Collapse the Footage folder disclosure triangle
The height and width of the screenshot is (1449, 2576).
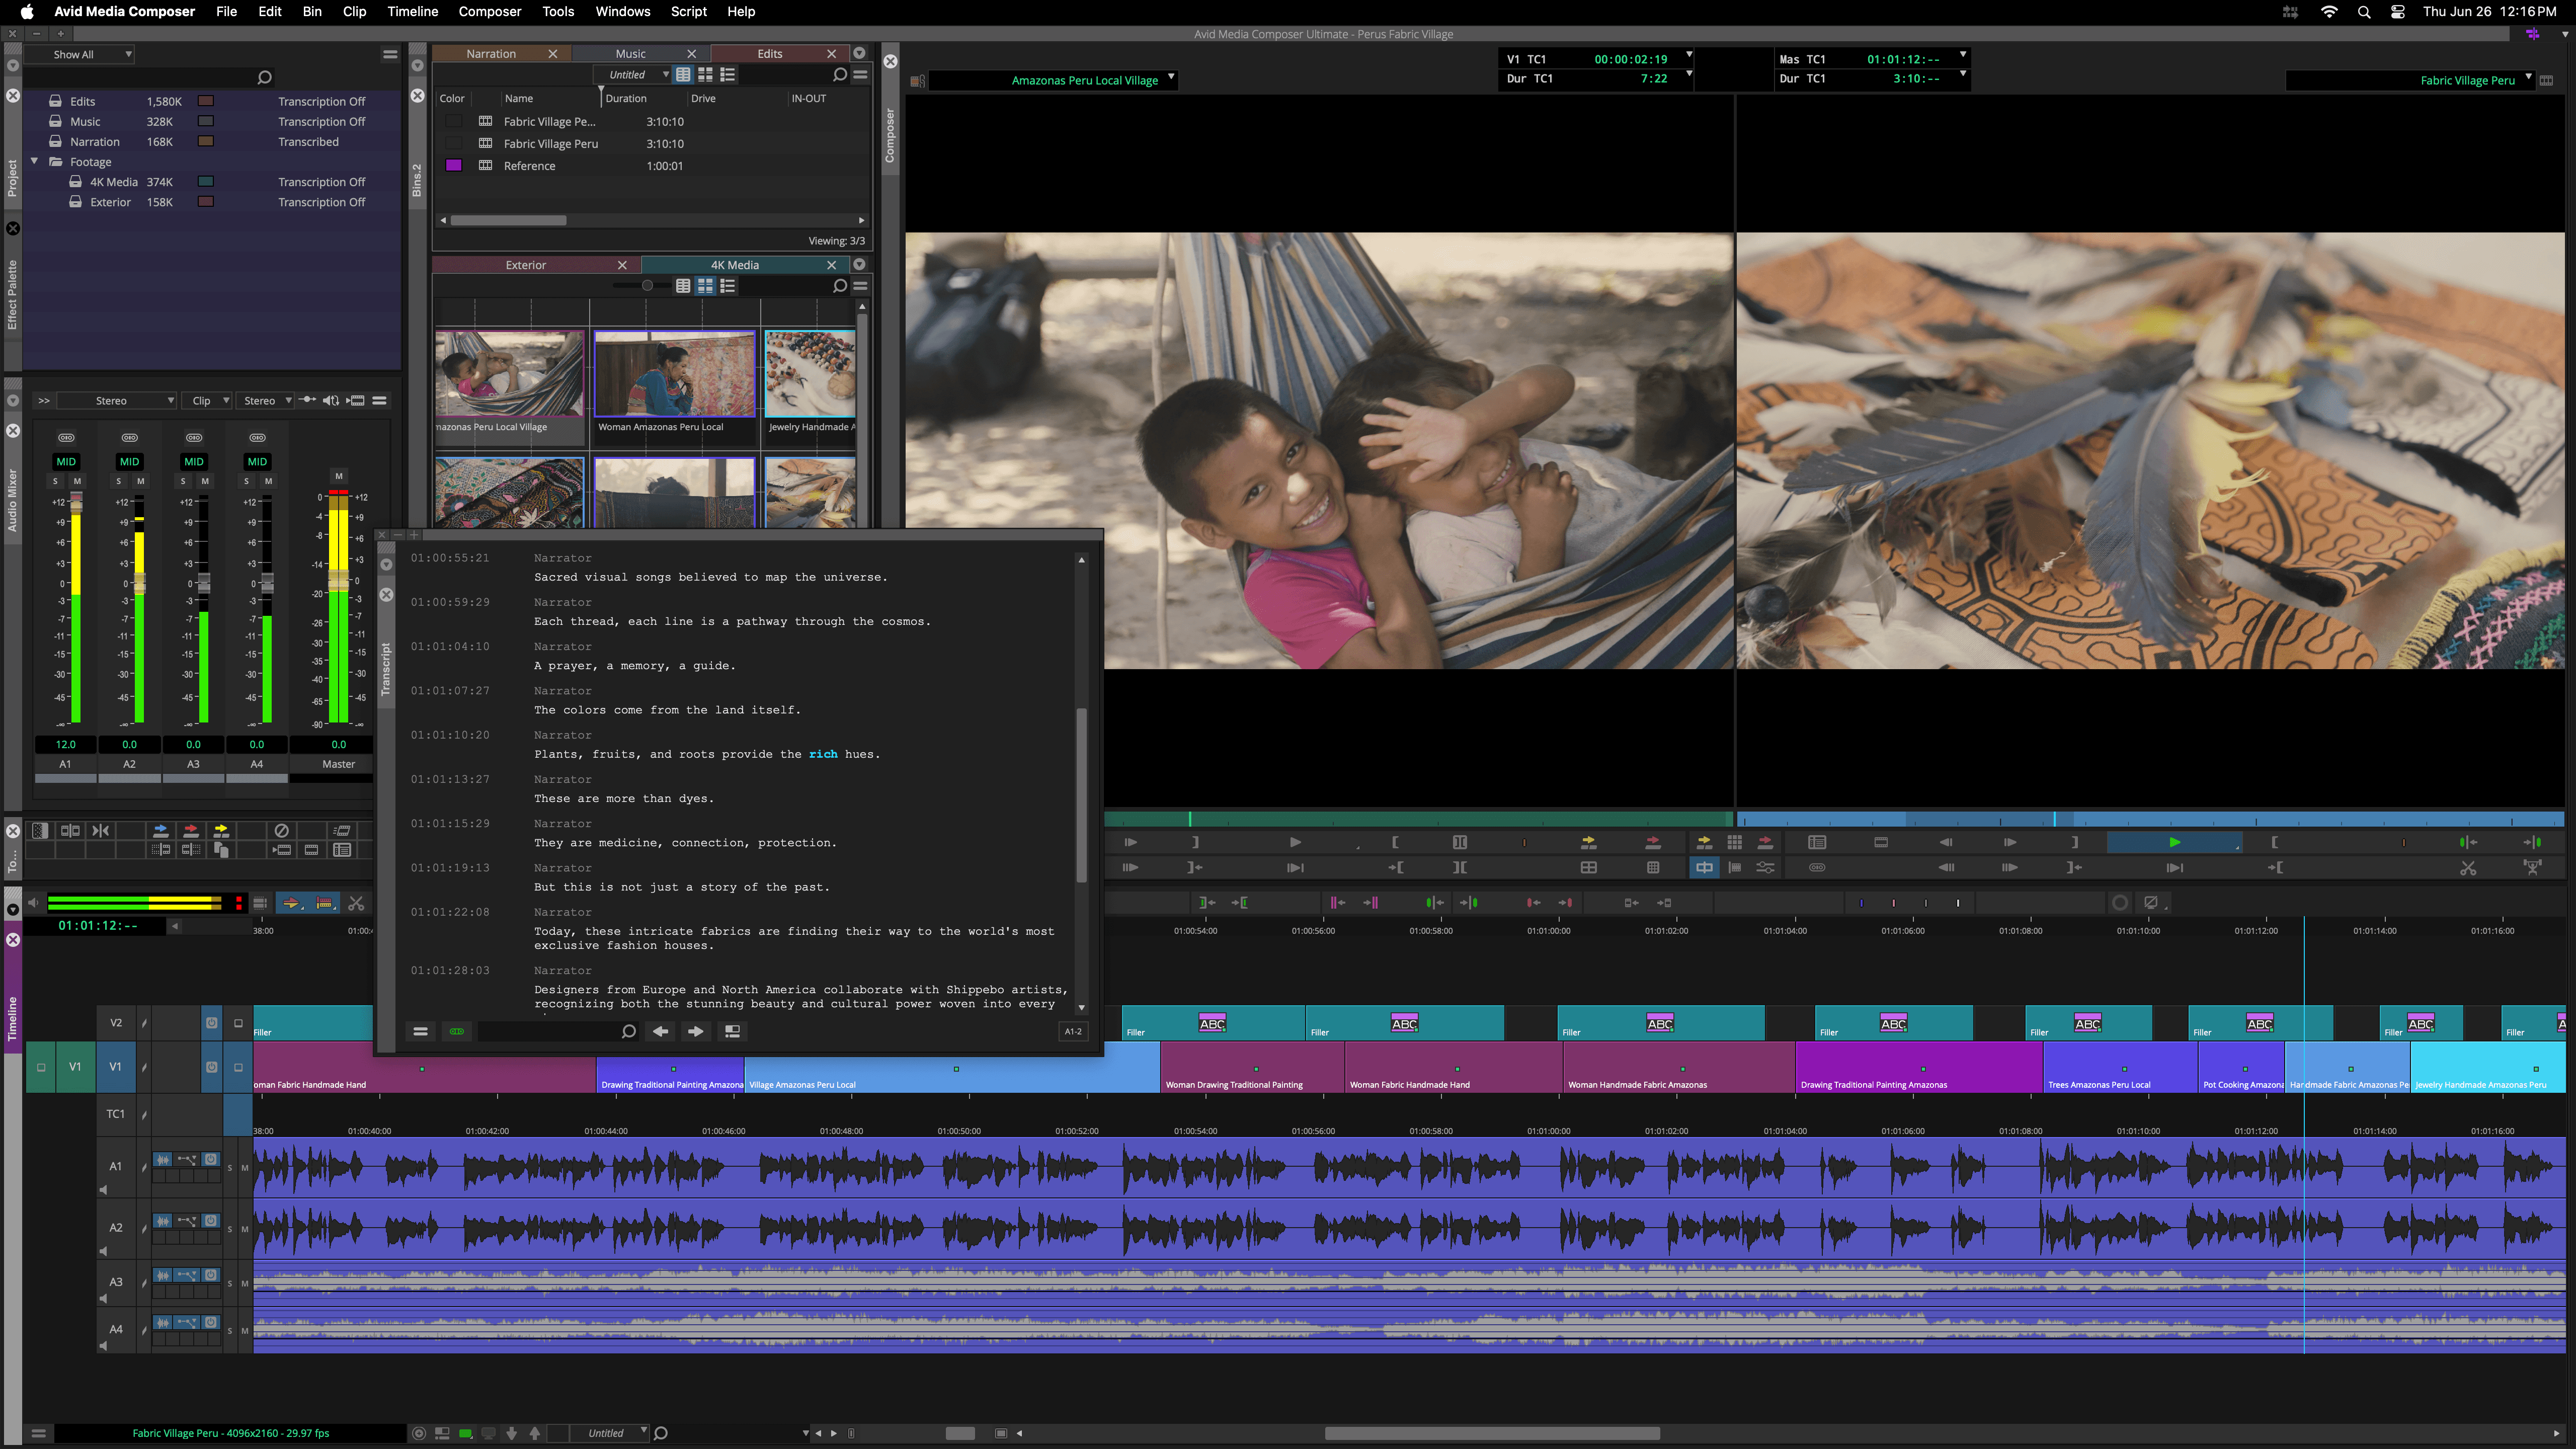(35, 161)
